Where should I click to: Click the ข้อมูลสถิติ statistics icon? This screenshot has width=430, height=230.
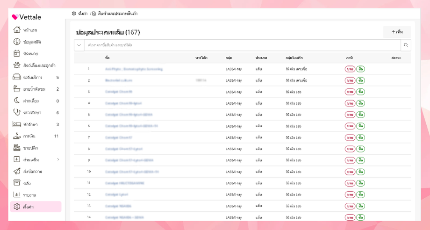(x=17, y=42)
